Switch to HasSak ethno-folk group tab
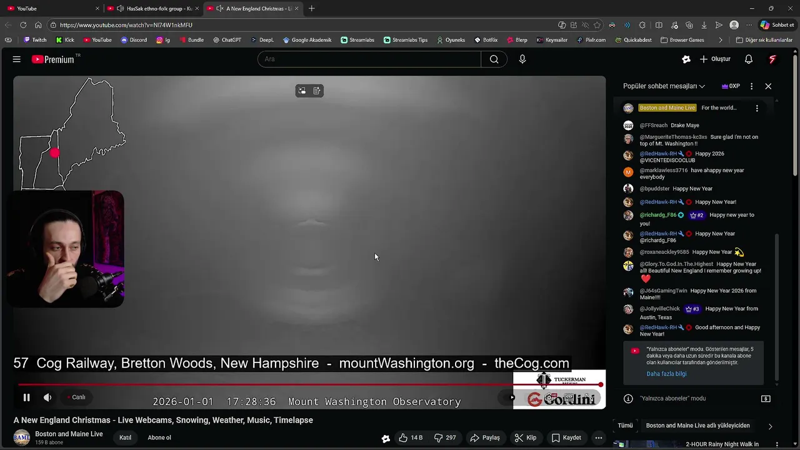This screenshot has height=450, width=800. point(153,9)
